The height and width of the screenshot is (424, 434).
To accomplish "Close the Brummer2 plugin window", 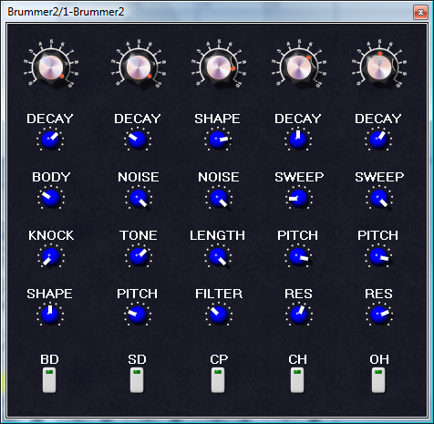I will [420, 12].
